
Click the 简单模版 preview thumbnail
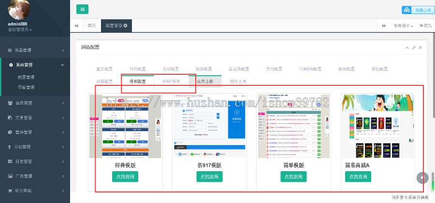(294, 126)
